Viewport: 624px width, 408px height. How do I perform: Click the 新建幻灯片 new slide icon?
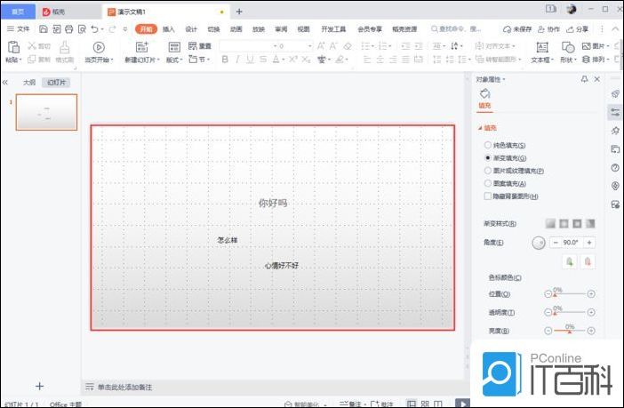[142, 47]
